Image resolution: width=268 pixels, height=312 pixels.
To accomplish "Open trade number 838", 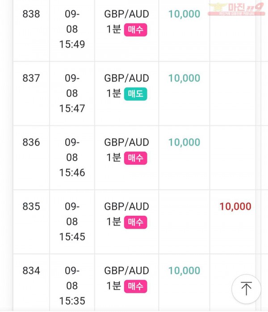I will coord(31,14).
